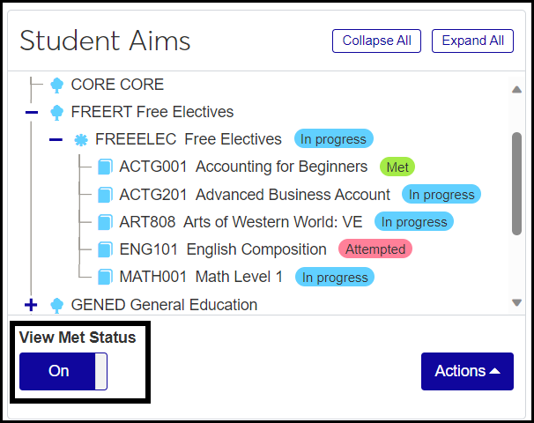Collapse the FREERT Free Electives node
The width and height of the screenshot is (534, 423).
pos(32,113)
